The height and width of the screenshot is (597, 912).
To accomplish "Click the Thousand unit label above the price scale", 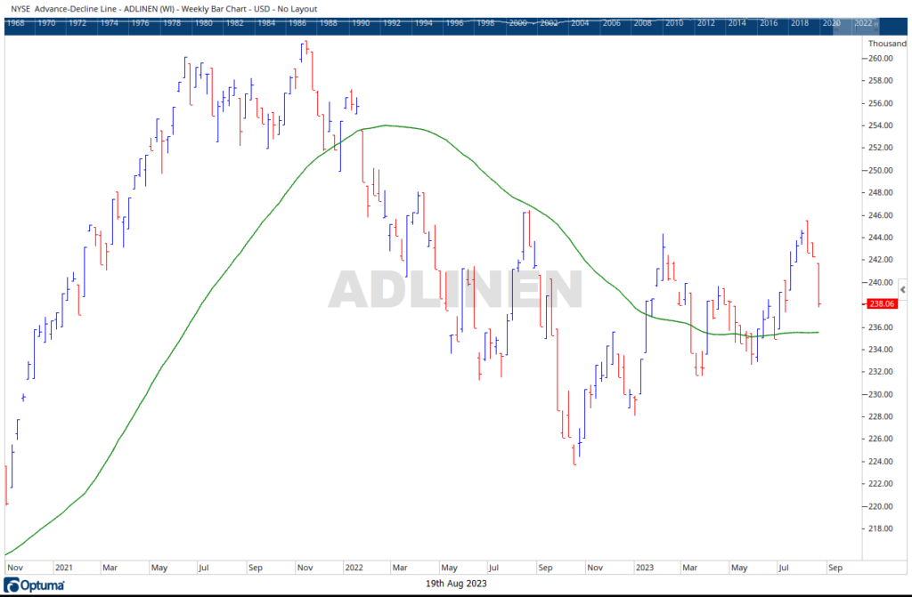I will click(x=886, y=43).
